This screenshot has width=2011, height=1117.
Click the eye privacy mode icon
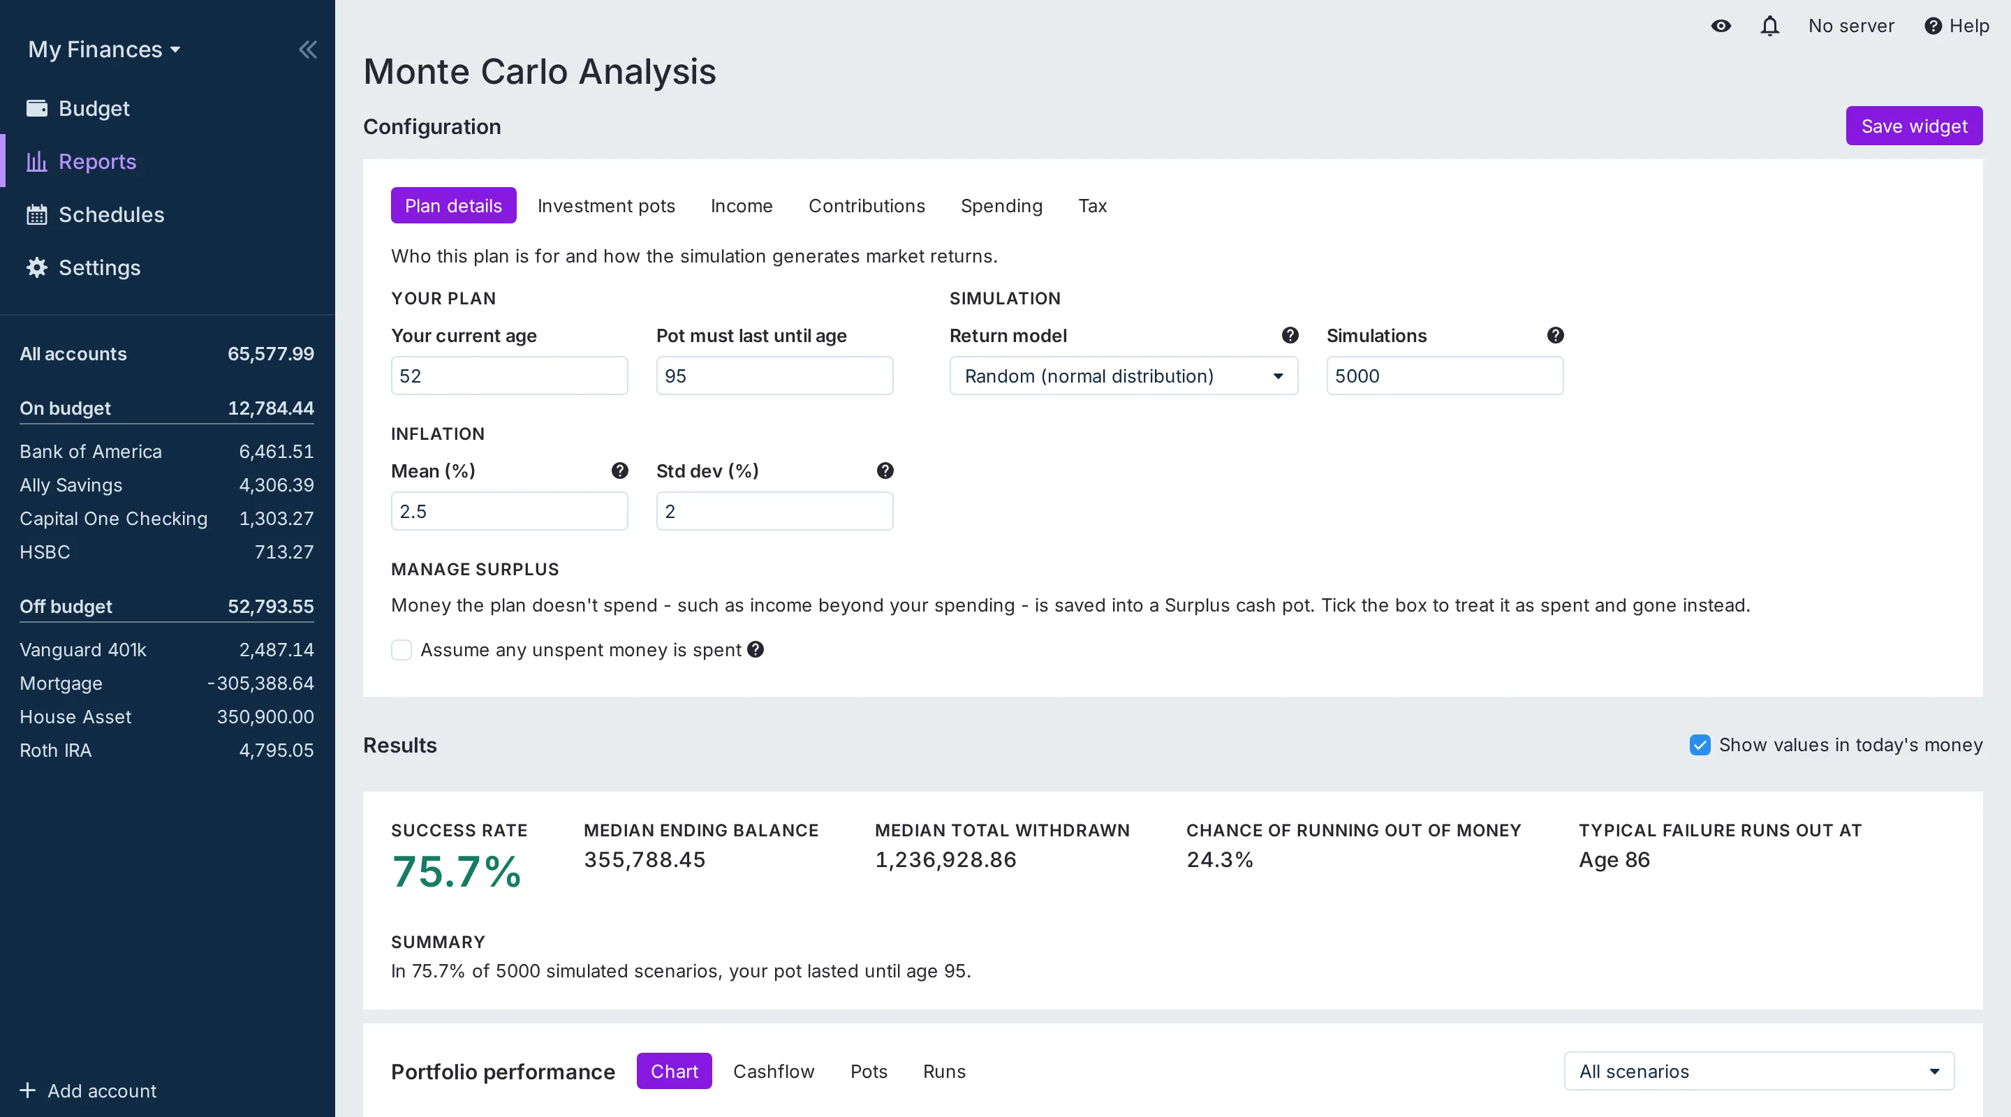[x=1721, y=26]
